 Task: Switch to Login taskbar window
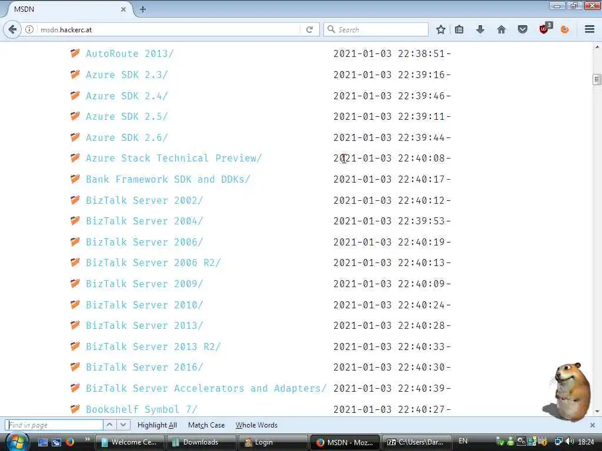(x=273, y=442)
